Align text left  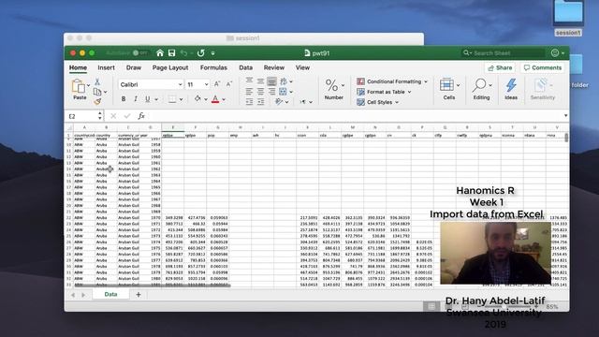click(249, 92)
